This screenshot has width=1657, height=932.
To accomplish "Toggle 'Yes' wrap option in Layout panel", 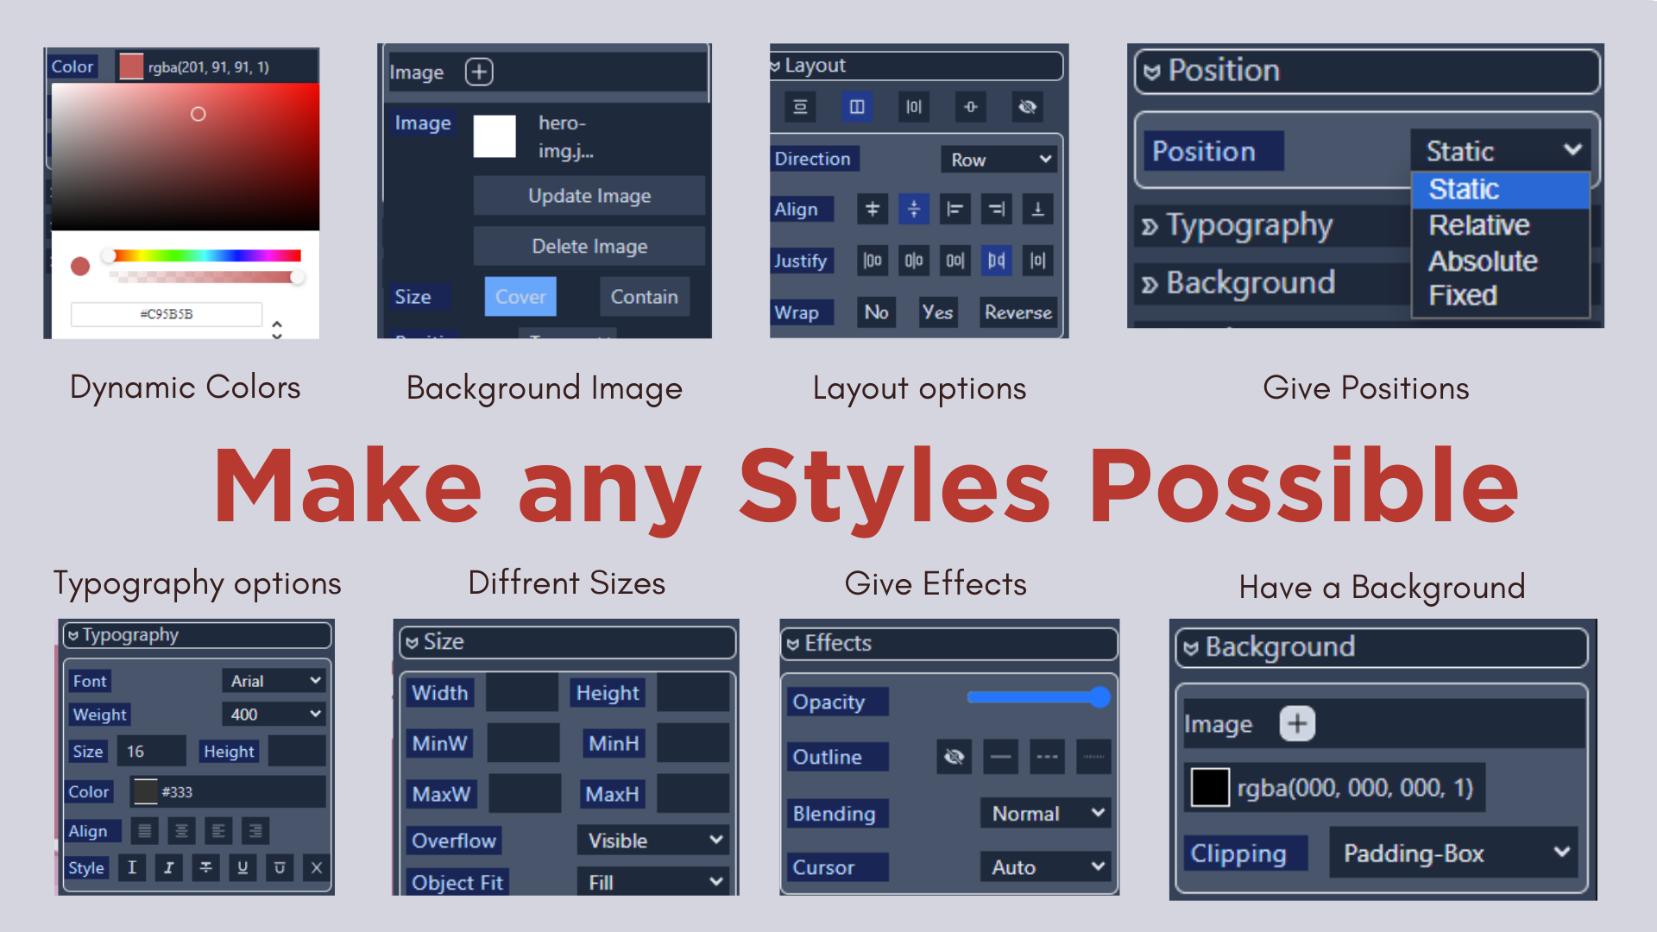I will coord(935,310).
